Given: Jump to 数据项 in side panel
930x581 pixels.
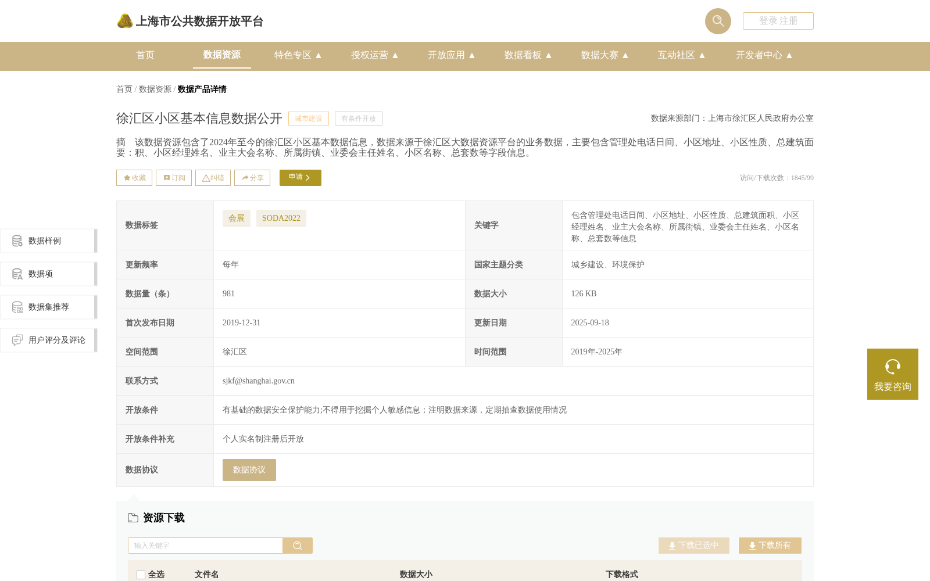Looking at the screenshot, I should [x=49, y=274].
